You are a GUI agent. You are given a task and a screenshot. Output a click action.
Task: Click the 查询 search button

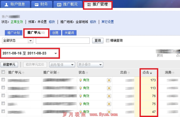[x=98, y=40]
